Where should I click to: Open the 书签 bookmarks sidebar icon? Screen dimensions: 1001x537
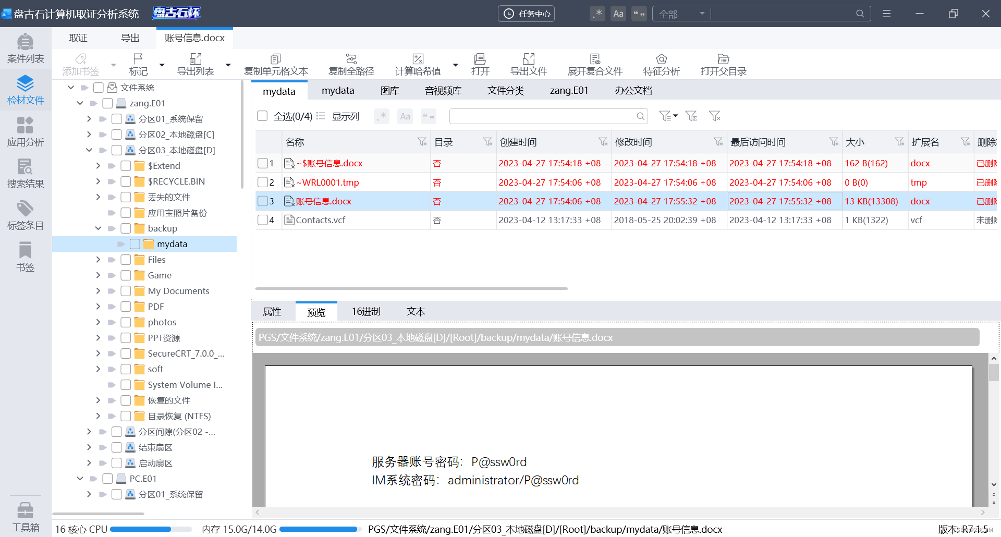[26, 257]
